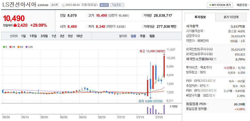Click the 투자의견 label
The image size is (250, 121).
point(191,68)
